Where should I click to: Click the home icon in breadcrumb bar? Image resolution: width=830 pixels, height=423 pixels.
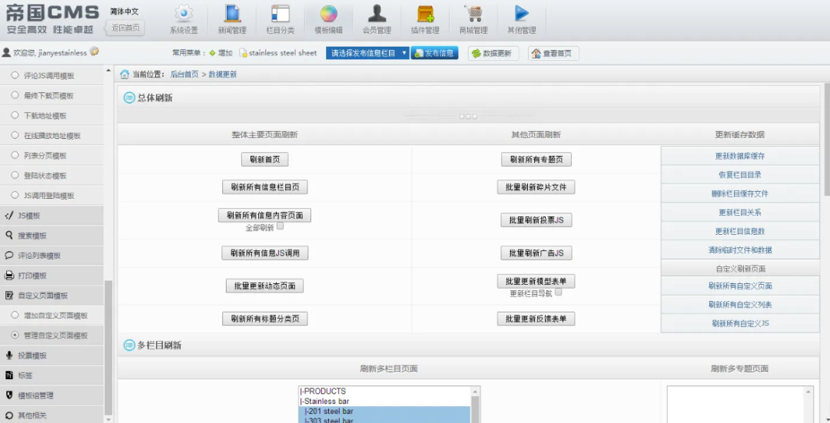124,74
